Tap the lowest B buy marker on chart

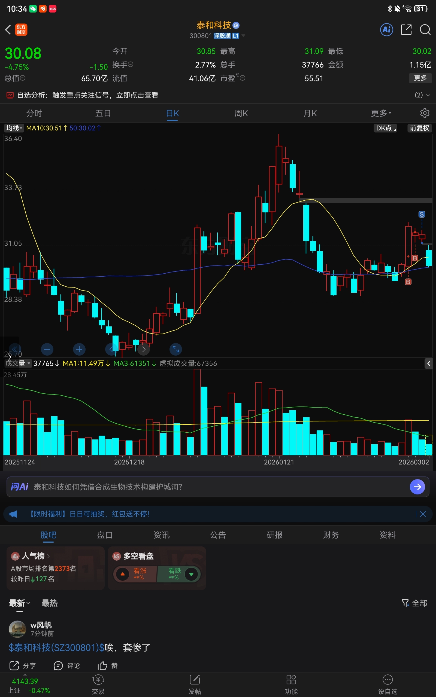click(x=408, y=282)
